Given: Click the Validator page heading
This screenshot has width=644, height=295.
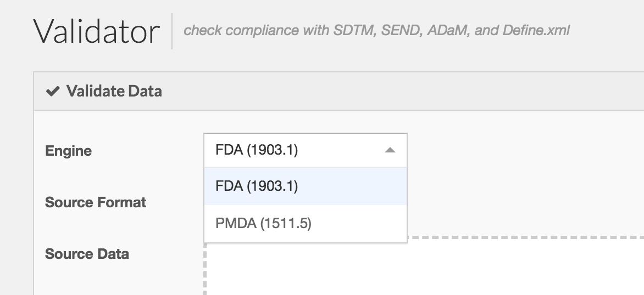Looking at the screenshot, I should point(97,31).
